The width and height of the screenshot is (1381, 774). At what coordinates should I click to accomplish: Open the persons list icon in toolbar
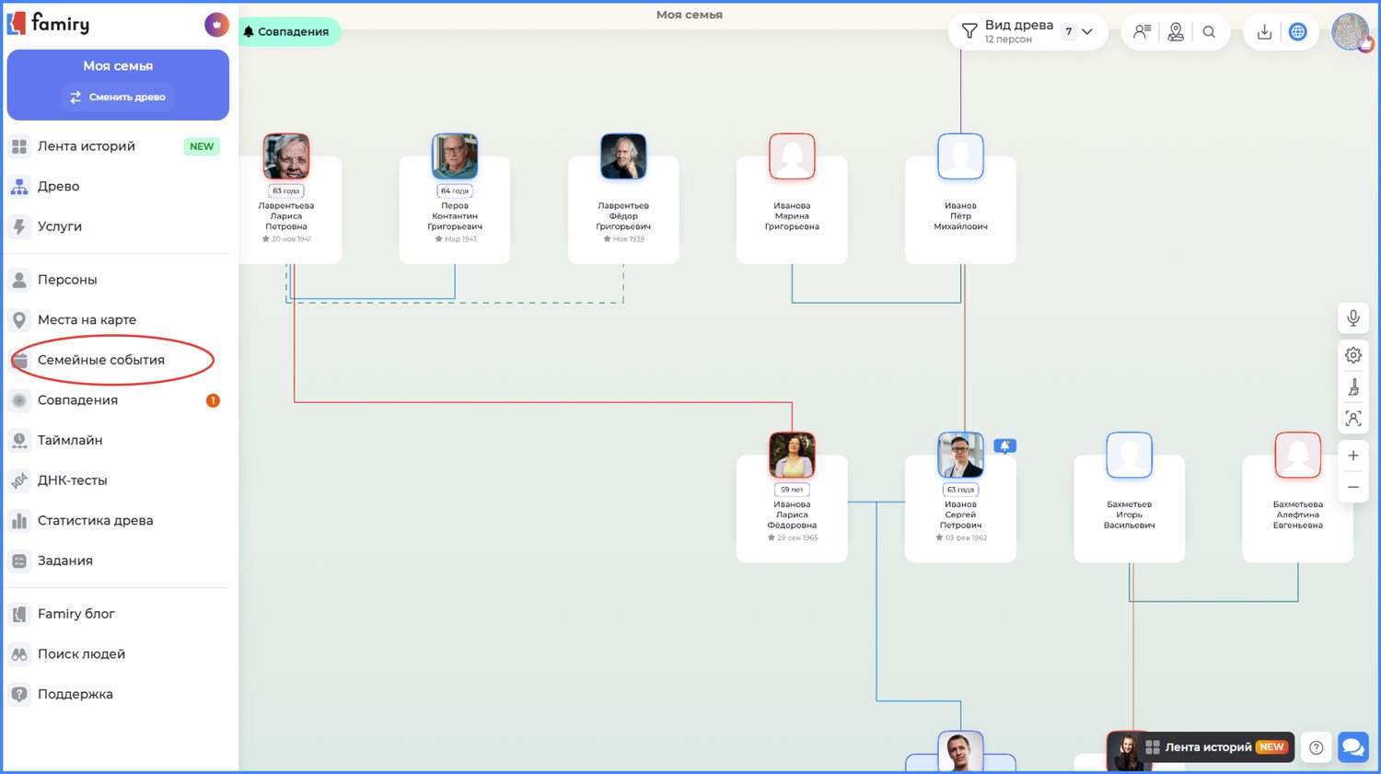tap(1142, 32)
